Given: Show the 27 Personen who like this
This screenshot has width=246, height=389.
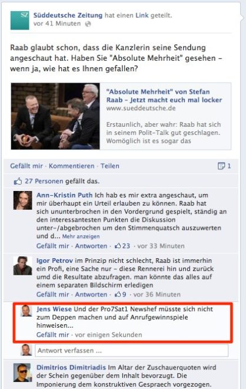Looking at the screenshot, I should click(x=44, y=182).
